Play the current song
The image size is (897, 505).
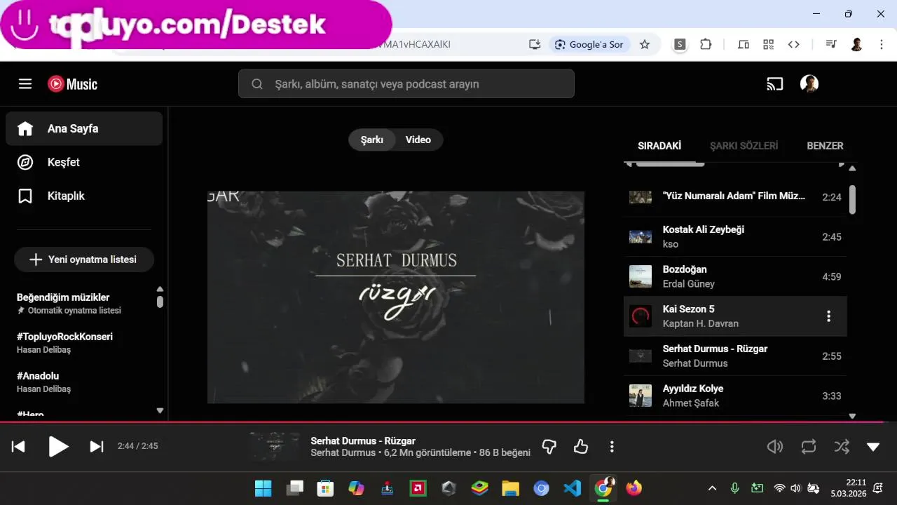coord(58,447)
